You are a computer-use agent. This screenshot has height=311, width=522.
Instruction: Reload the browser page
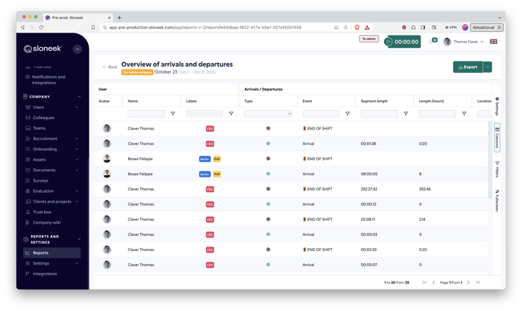[x=41, y=27]
